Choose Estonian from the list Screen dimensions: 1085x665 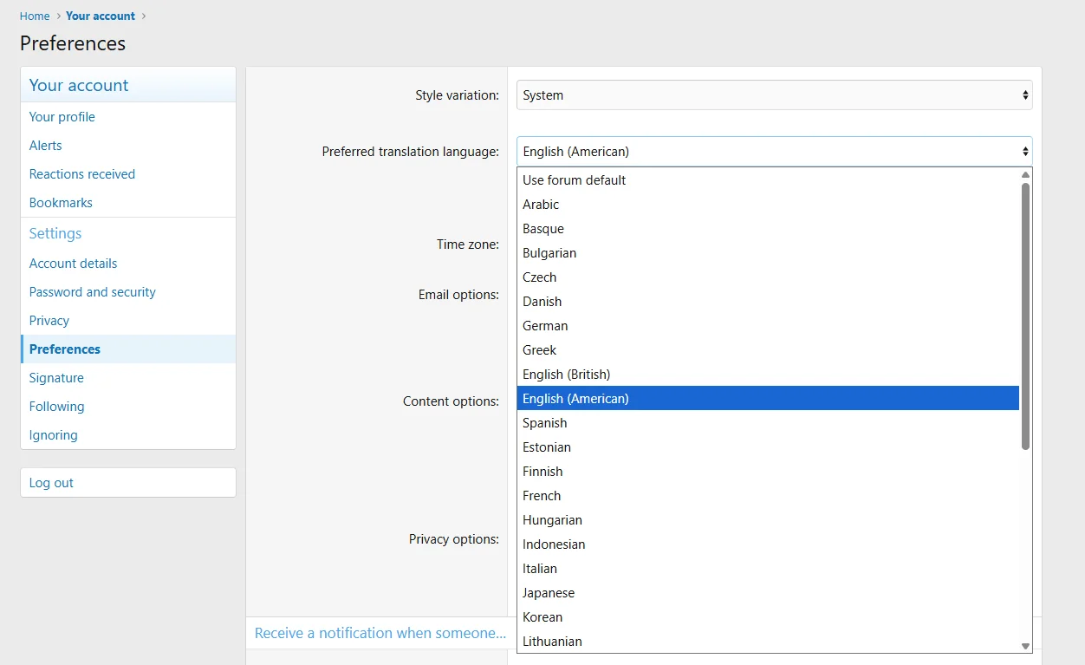pyautogui.click(x=768, y=447)
